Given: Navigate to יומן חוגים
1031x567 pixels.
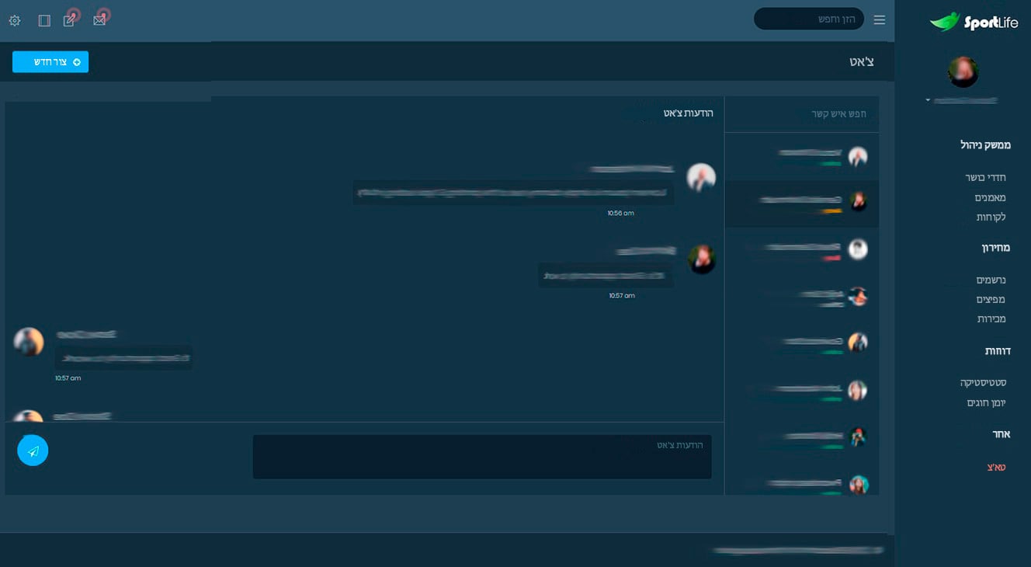Looking at the screenshot, I should pyautogui.click(x=986, y=402).
